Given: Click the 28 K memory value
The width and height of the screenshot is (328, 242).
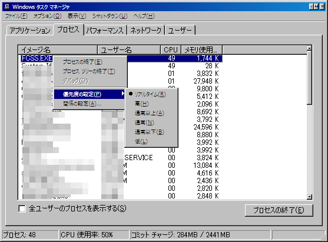Looking at the screenshot, I should 212,66.
